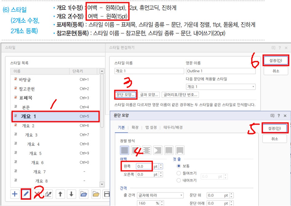The image size is (291, 206).
Task: Choose the 들여쓰기 radio option
Action: pyautogui.click(x=179, y=173)
